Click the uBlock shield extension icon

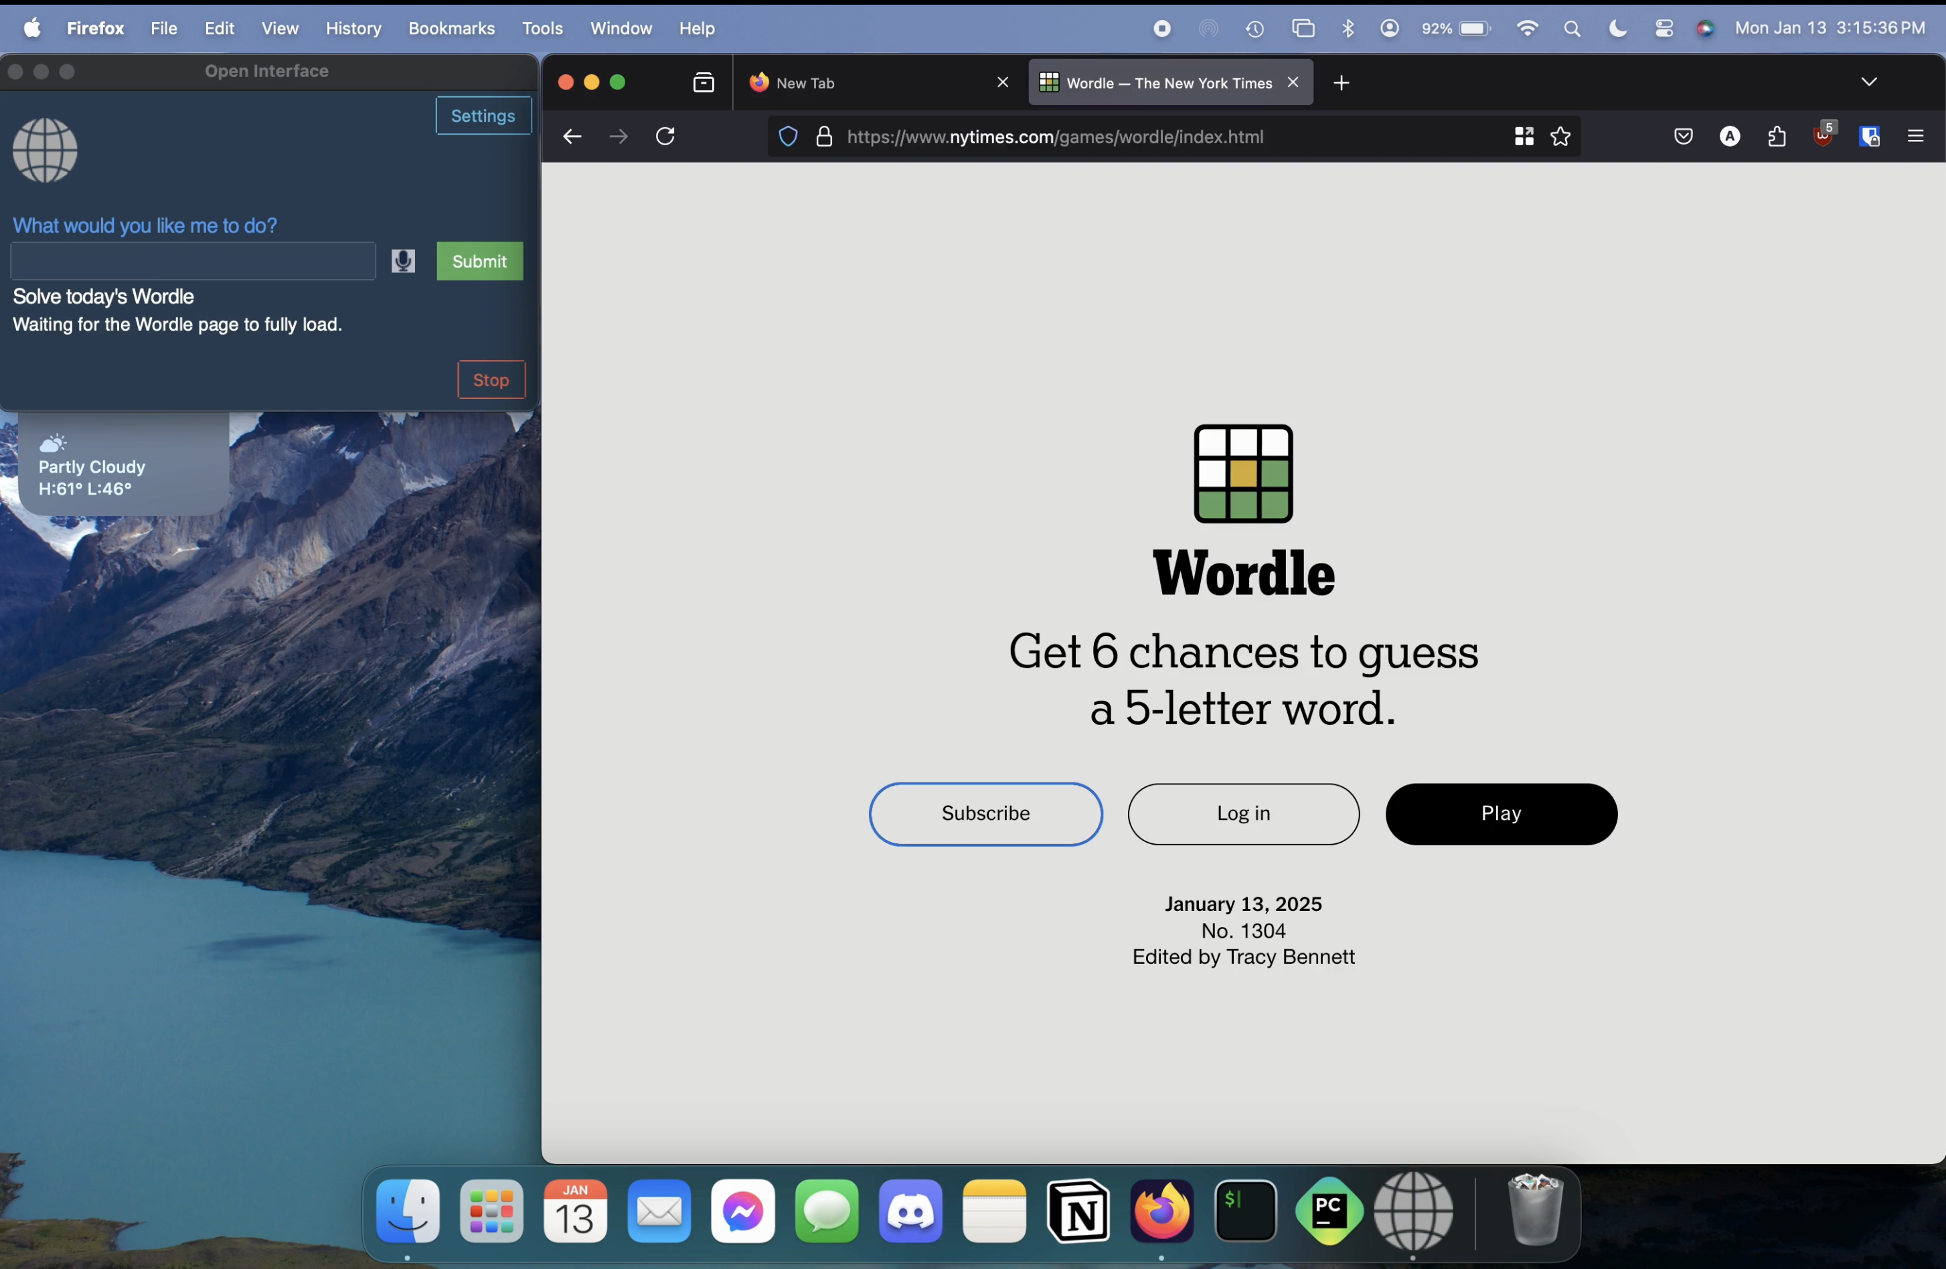click(x=1823, y=136)
